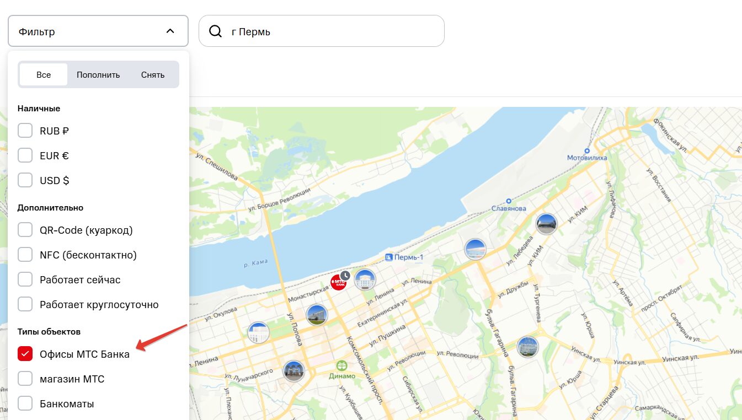Click the ул. Борцов Революции label
The width and height of the screenshot is (742, 420).
[279, 199]
